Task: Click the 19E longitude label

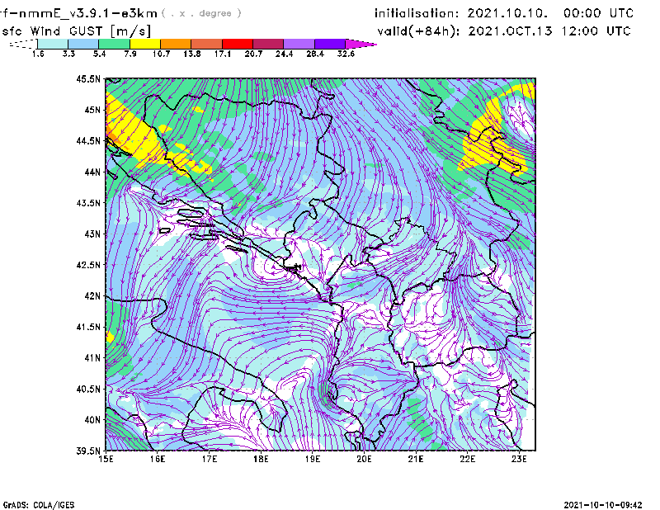Action: point(313,459)
